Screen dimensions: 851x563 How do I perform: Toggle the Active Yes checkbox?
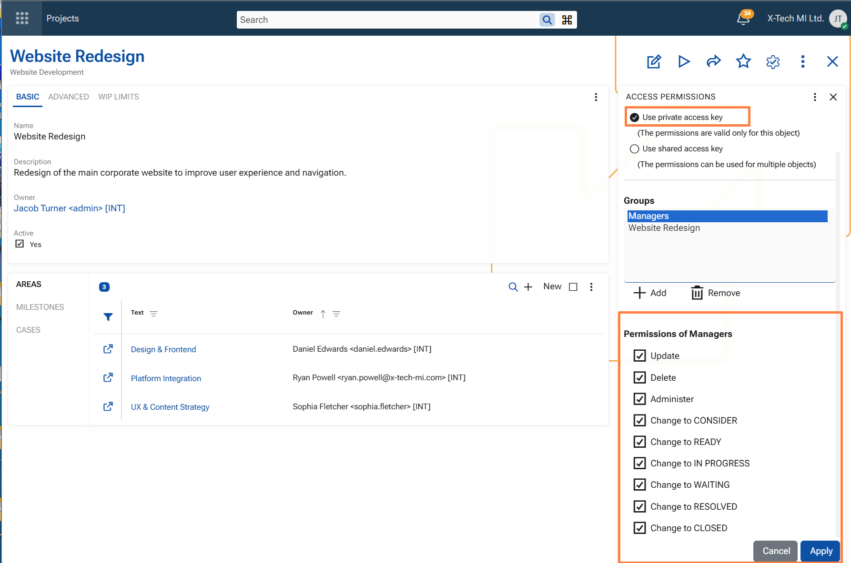tap(20, 244)
